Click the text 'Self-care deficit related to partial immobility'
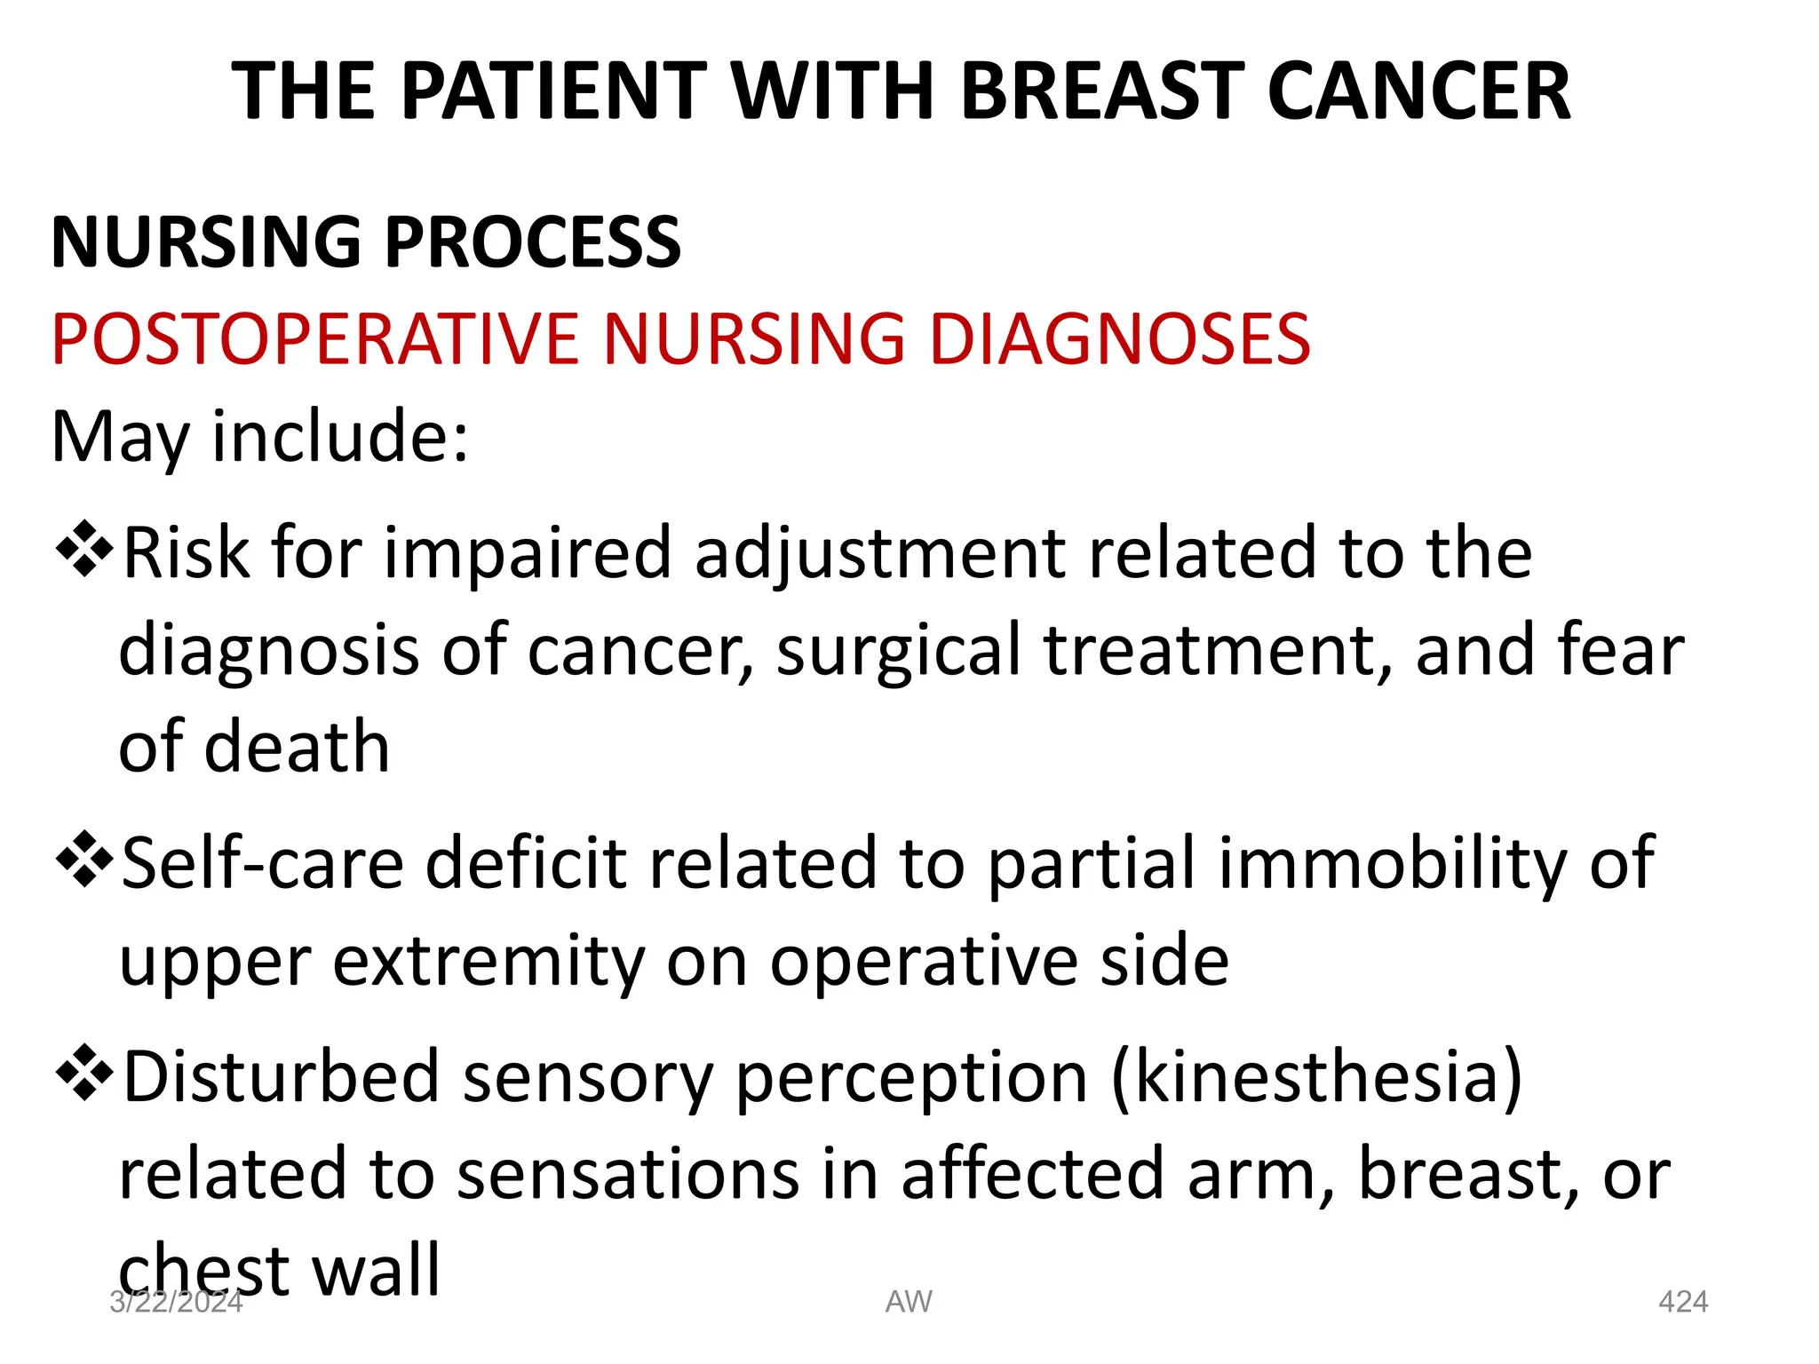 tap(845, 863)
